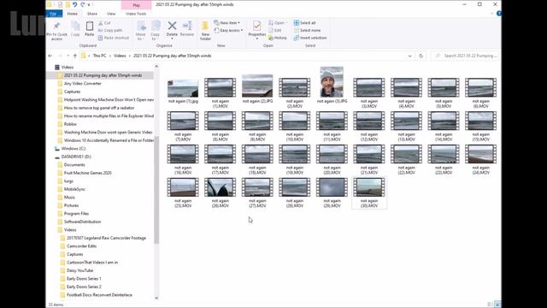The image size is (547, 308).
Task: Click Undo in Quick Access Toolbar
Action: point(74,4)
